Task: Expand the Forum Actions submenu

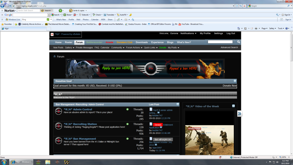Action: click(134, 48)
